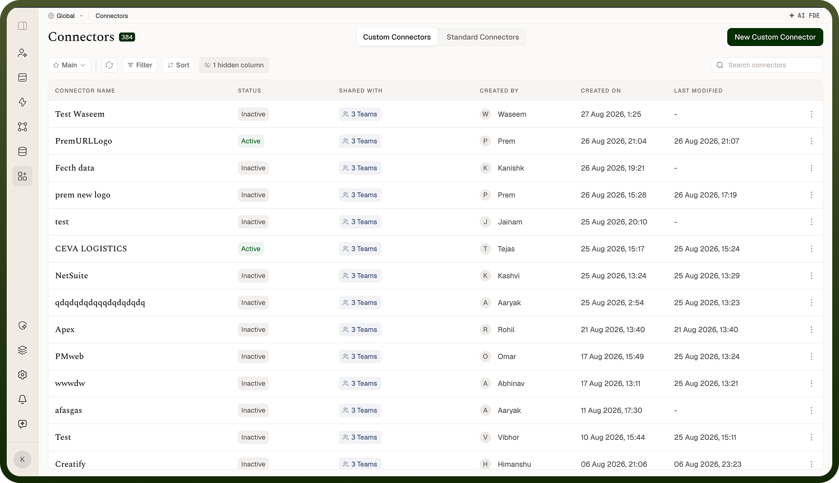Image resolution: width=839 pixels, height=483 pixels.
Task: Switch to Standard Connectors tab
Action: (x=482, y=37)
